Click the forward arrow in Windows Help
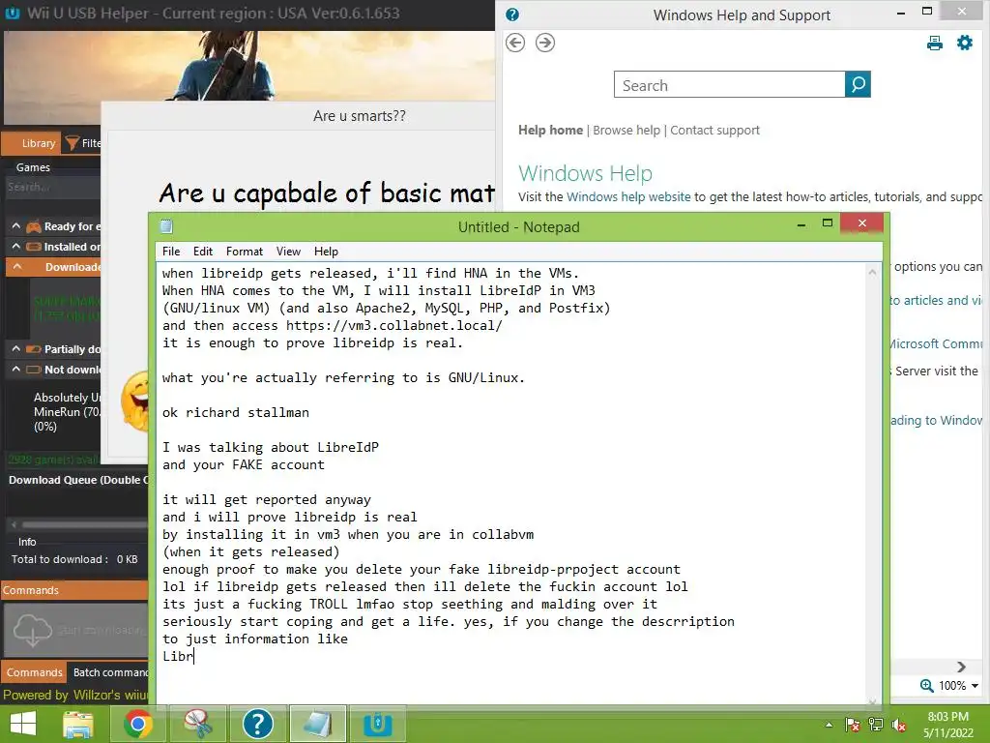Screen dimensions: 990x743 [545, 43]
